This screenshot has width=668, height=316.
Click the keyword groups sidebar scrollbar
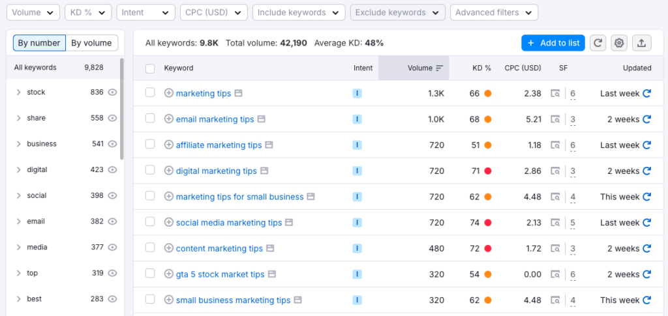click(122, 108)
